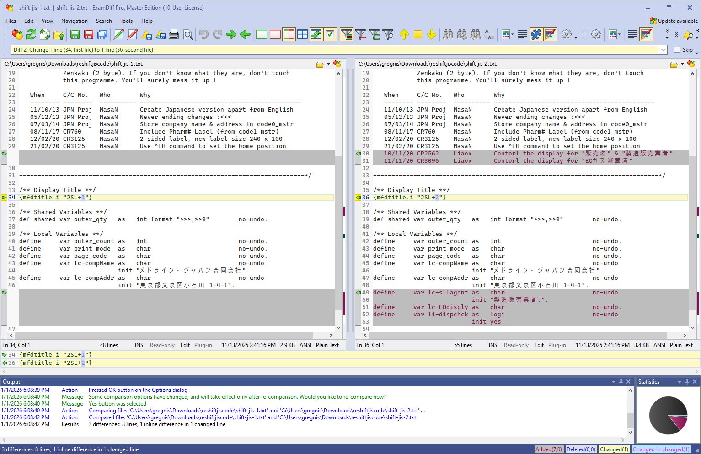Click the Changed(1) legend in status bar
This screenshot has width=701, height=454.
pyautogui.click(x=614, y=449)
